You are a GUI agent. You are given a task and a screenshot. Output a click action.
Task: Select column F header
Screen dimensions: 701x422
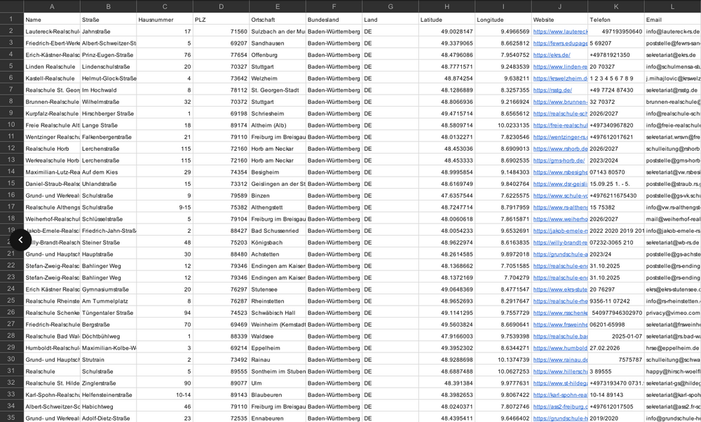[334, 7]
